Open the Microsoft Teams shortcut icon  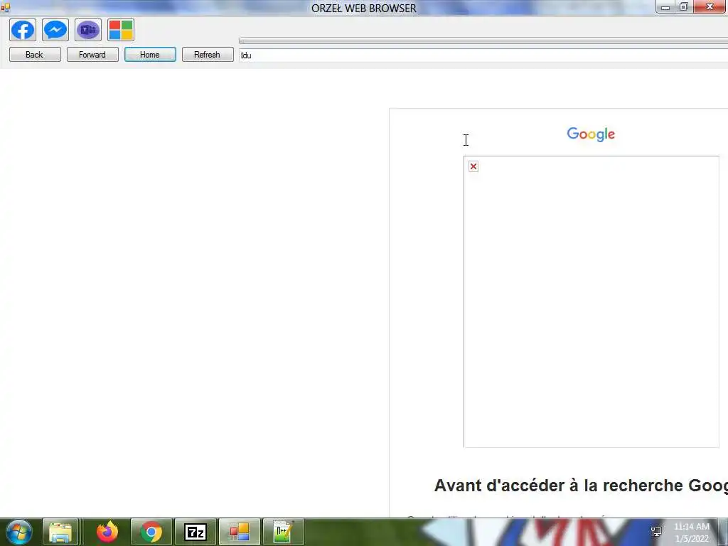(87, 30)
